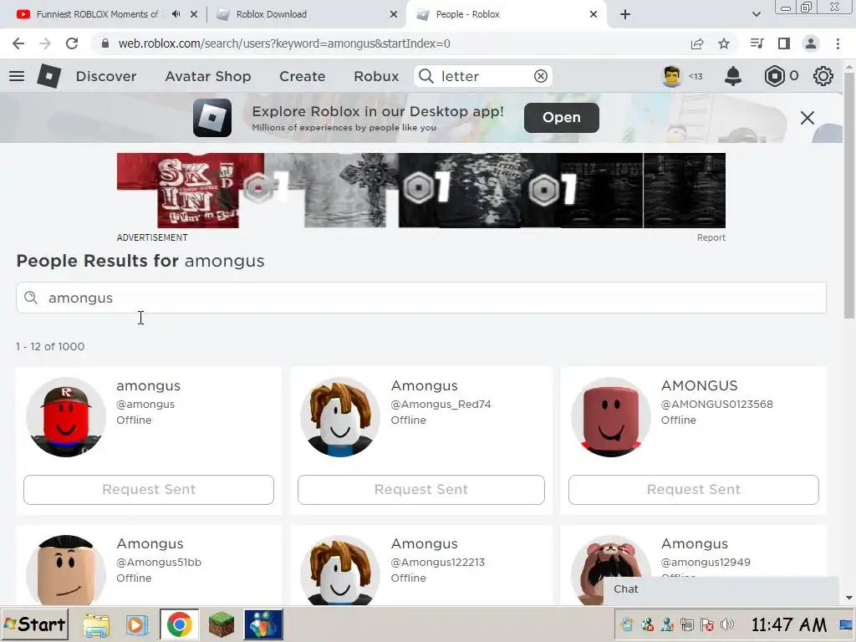Expand the tab search dropdown
Image resolution: width=856 pixels, height=642 pixels.
pos(756,14)
